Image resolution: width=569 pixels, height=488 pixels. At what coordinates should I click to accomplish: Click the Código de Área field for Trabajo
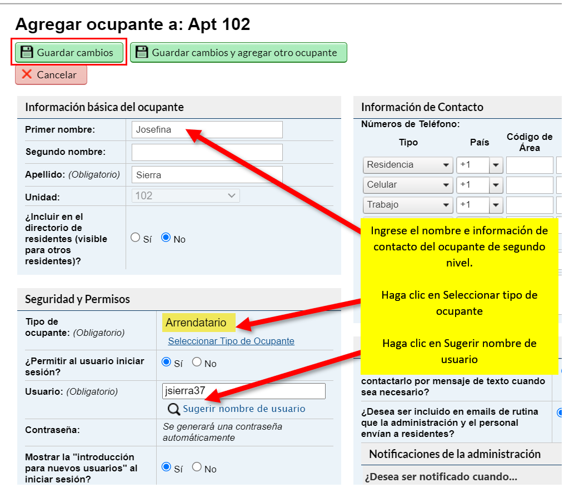pyautogui.click(x=530, y=205)
